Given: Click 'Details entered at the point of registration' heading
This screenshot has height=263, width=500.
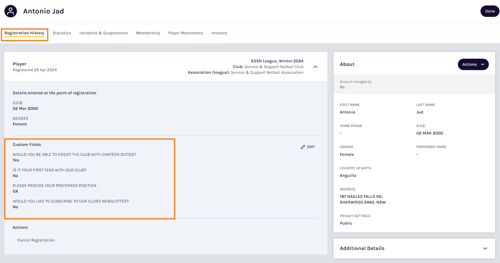Looking at the screenshot, I should (x=55, y=93).
